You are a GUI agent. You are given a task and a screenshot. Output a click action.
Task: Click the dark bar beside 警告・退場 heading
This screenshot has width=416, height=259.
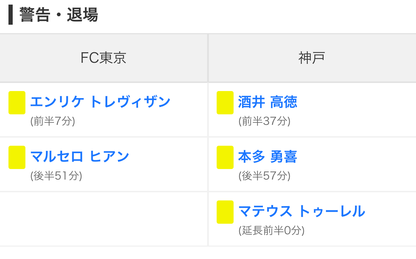click(11, 14)
